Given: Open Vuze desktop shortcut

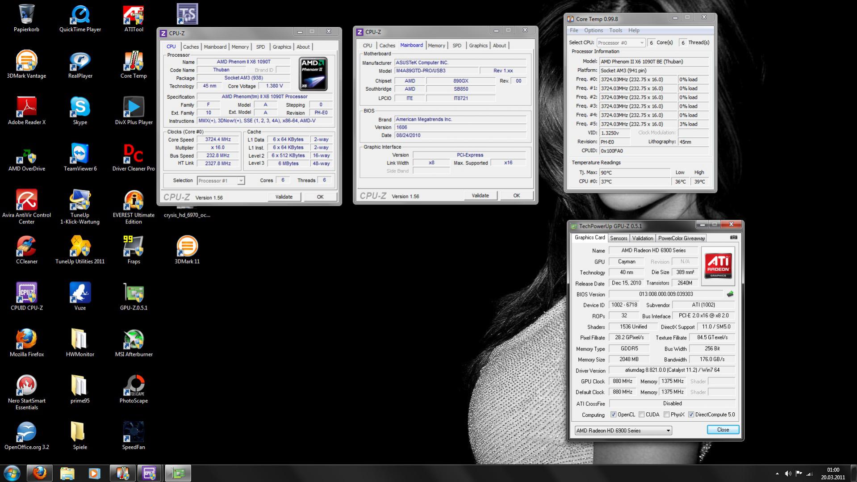Looking at the screenshot, I should (80, 296).
